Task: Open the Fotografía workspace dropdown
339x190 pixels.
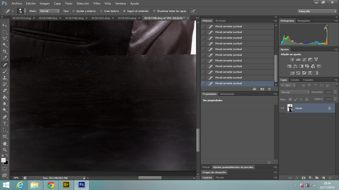Action: click(317, 11)
